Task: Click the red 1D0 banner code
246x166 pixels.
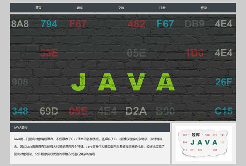Action: 194,53
